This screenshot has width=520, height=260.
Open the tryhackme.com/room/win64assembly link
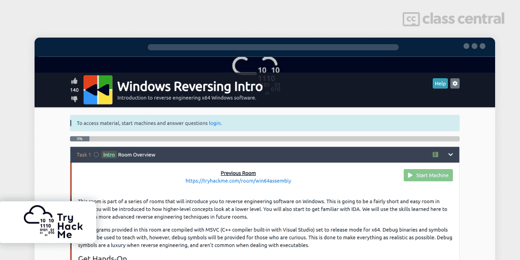click(238, 181)
